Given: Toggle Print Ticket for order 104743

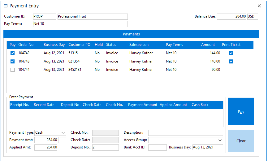Looking at the screenshot, I should click(231, 61).
